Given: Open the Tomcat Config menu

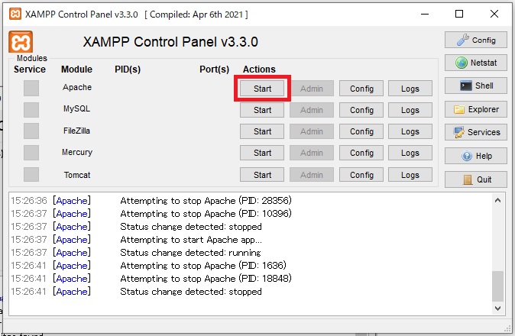Looking at the screenshot, I should pos(361,175).
